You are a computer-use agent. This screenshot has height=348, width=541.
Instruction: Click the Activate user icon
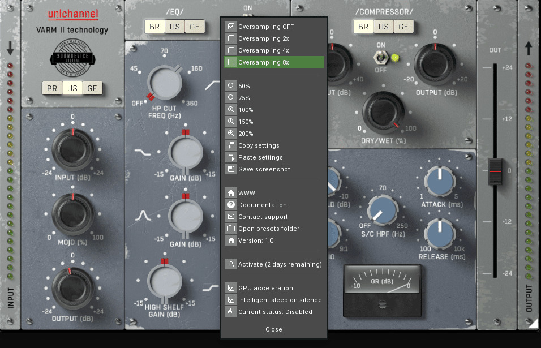point(230,264)
